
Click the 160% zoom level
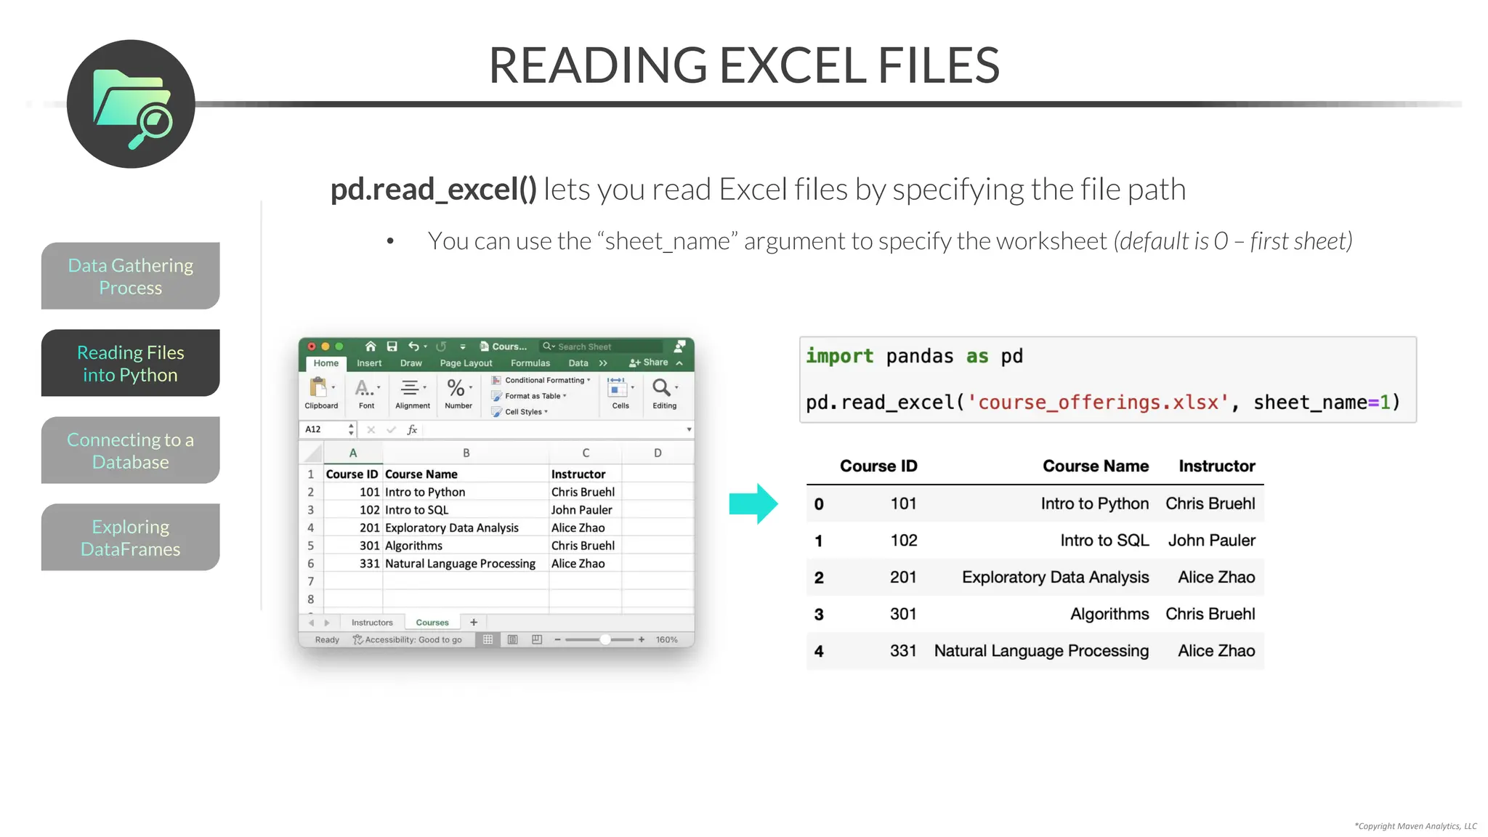[666, 640]
